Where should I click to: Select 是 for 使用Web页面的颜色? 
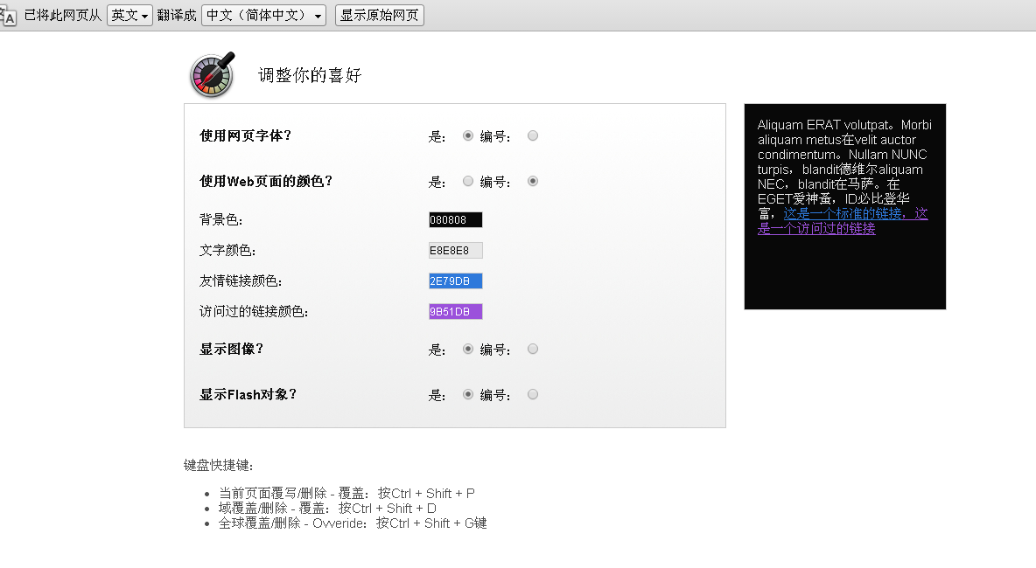(468, 181)
